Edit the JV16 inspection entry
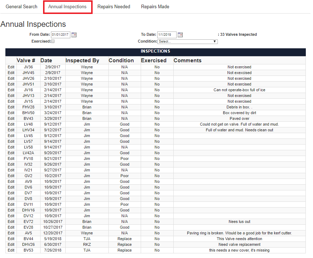 (x=11, y=90)
